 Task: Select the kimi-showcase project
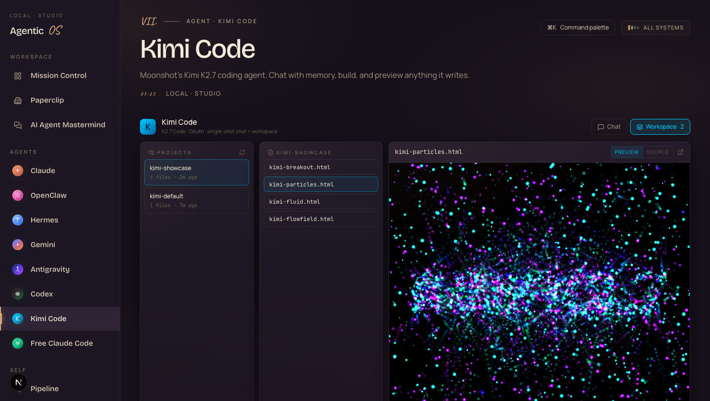(197, 172)
